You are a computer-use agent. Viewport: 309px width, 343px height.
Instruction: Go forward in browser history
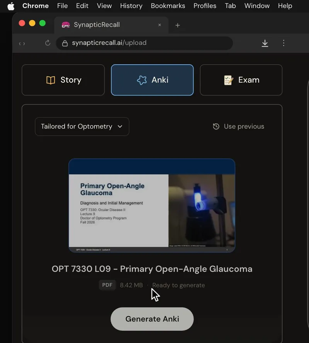[x=24, y=44]
